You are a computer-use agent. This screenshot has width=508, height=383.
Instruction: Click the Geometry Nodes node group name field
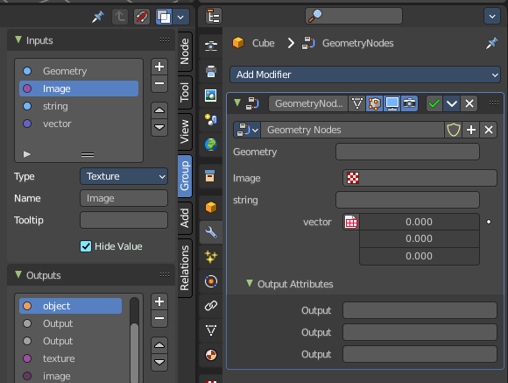352,130
